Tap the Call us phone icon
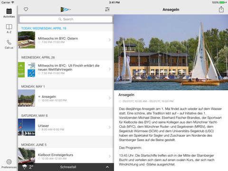The height and width of the screenshot is (171, 228). [9, 44]
